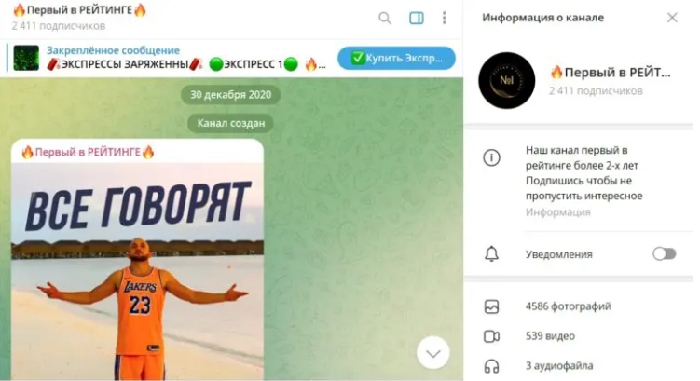This screenshot has width=700, height=381.
Task: Open the ВСЕ ГОВОРЯТ post image
Action: tap(138, 271)
